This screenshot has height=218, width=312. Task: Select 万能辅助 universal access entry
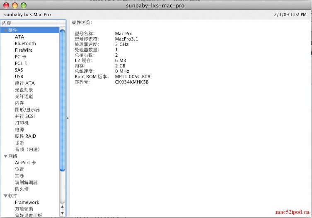24,209
